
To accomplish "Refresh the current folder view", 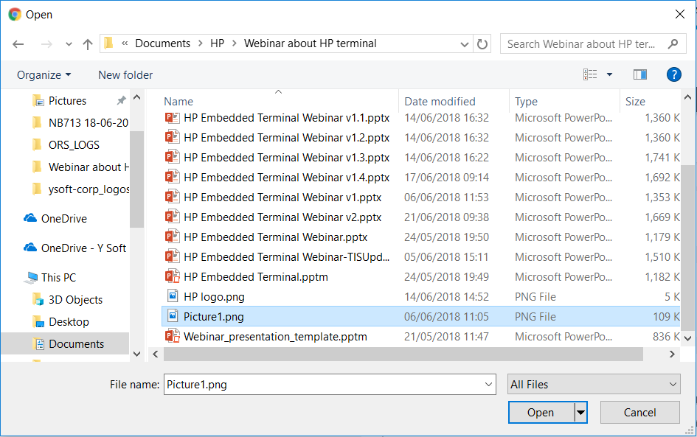I will [x=482, y=44].
